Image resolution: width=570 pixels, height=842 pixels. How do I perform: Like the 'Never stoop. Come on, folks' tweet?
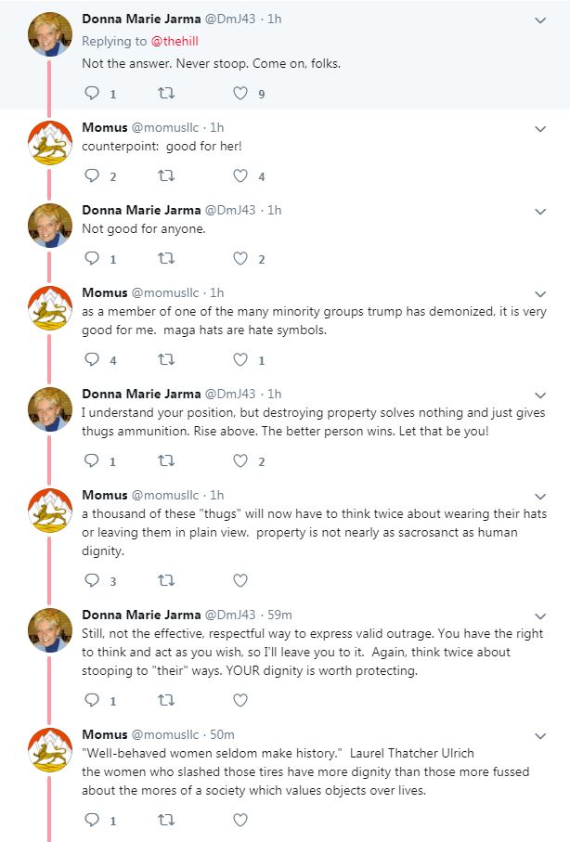tap(240, 93)
